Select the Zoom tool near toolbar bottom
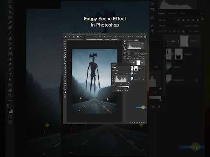 [65, 85]
